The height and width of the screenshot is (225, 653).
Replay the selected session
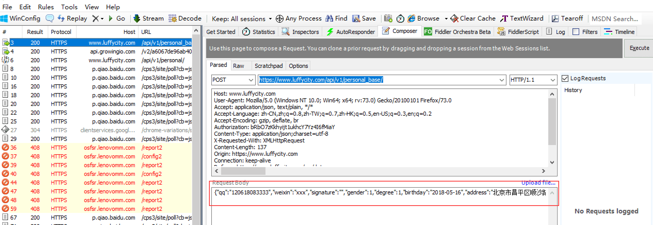coord(72,19)
